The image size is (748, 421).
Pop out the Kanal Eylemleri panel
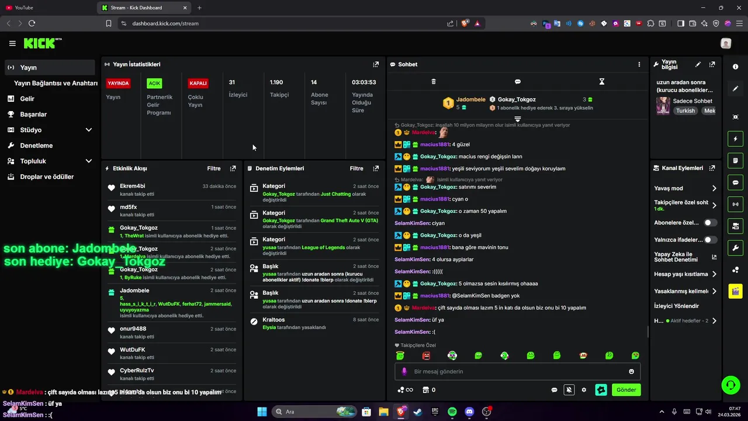[712, 168]
